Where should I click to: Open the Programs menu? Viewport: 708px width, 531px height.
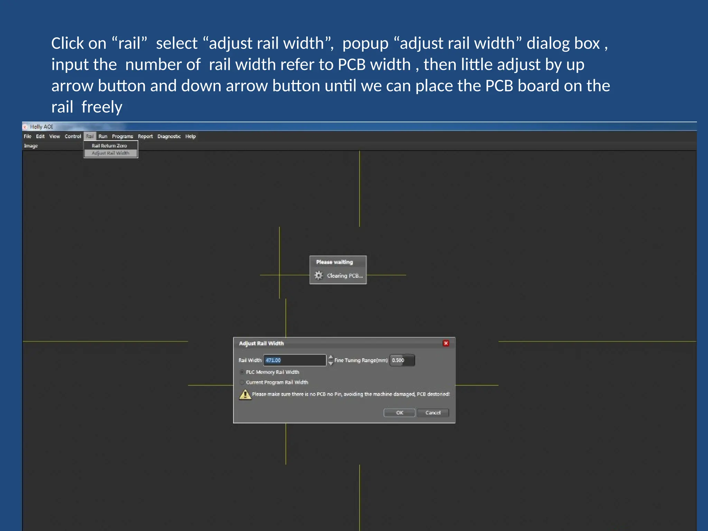122,137
